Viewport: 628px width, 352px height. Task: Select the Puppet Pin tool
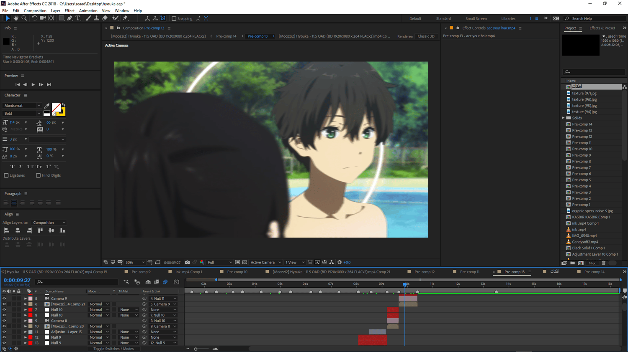[x=125, y=18]
